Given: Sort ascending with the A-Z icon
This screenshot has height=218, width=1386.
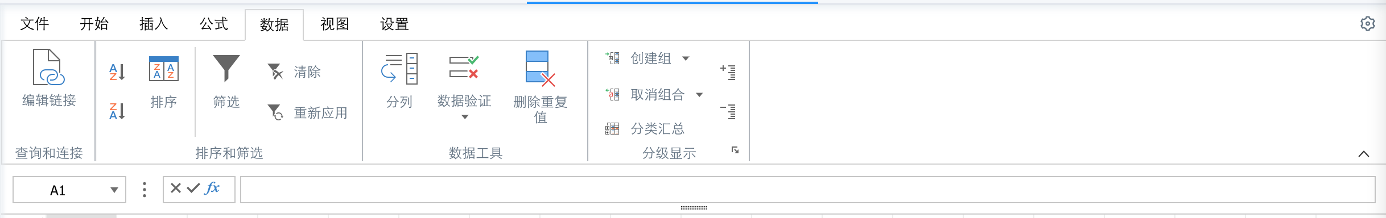Looking at the screenshot, I should click(117, 72).
